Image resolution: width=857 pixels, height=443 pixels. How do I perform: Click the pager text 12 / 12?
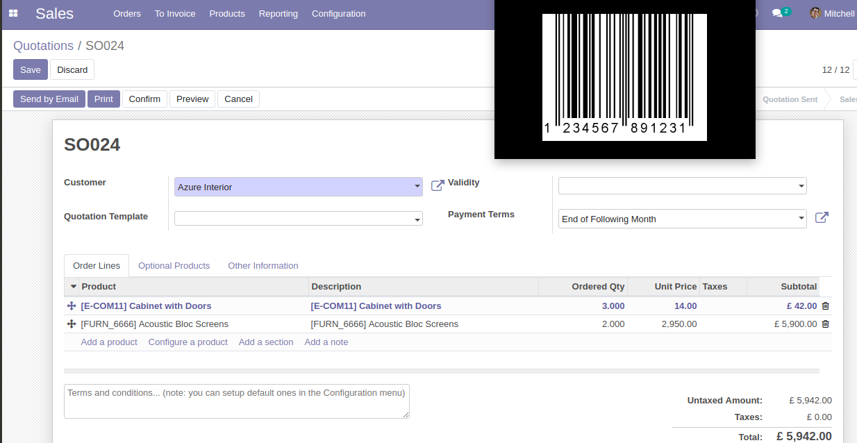tap(836, 70)
